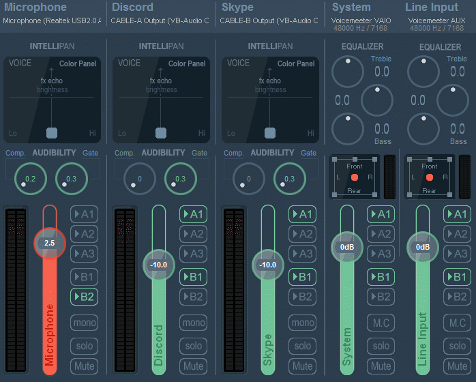Screen dimensions: 476x382
Task: Mute the Skype strip
Action: pyautogui.click(x=302, y=366)
